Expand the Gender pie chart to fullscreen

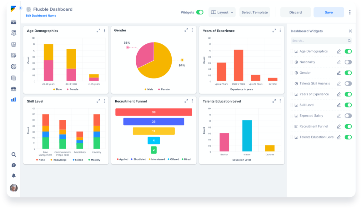click(x=186, y=30)
